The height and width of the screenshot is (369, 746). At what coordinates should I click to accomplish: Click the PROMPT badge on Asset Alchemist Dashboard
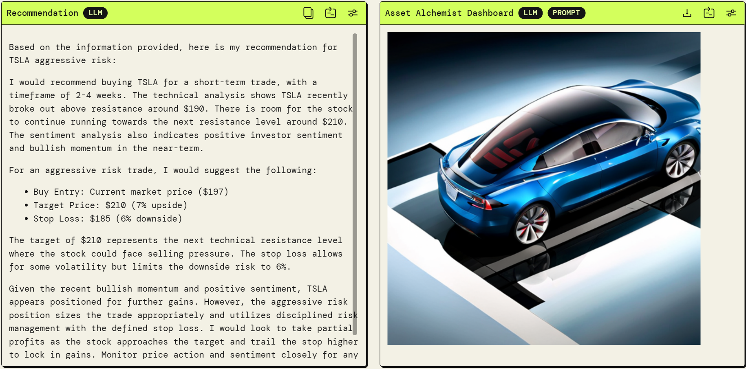(x=566, y=13)
